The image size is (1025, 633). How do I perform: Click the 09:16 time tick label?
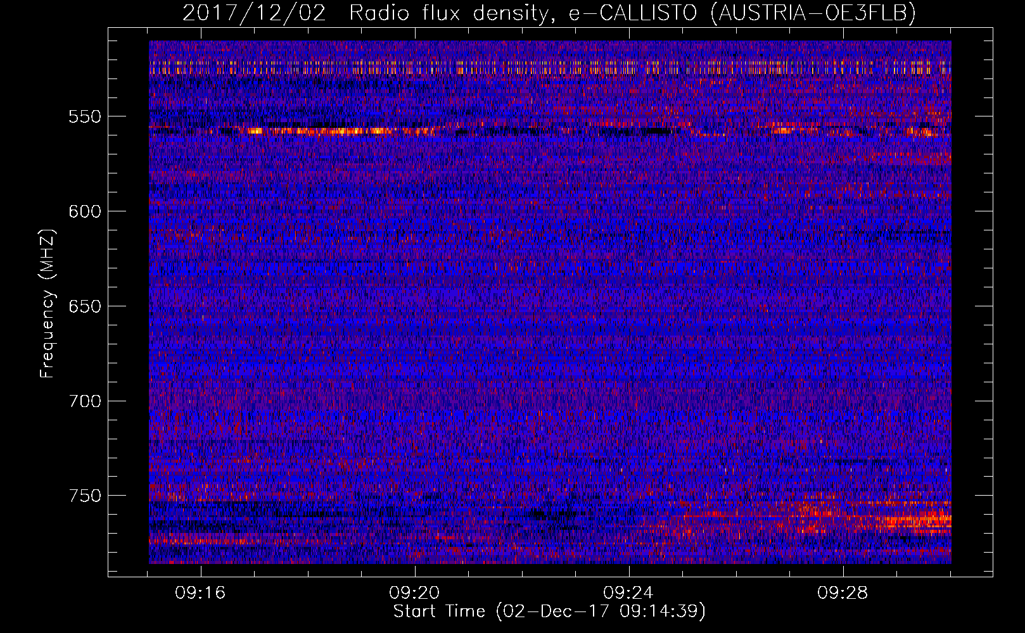201,593
